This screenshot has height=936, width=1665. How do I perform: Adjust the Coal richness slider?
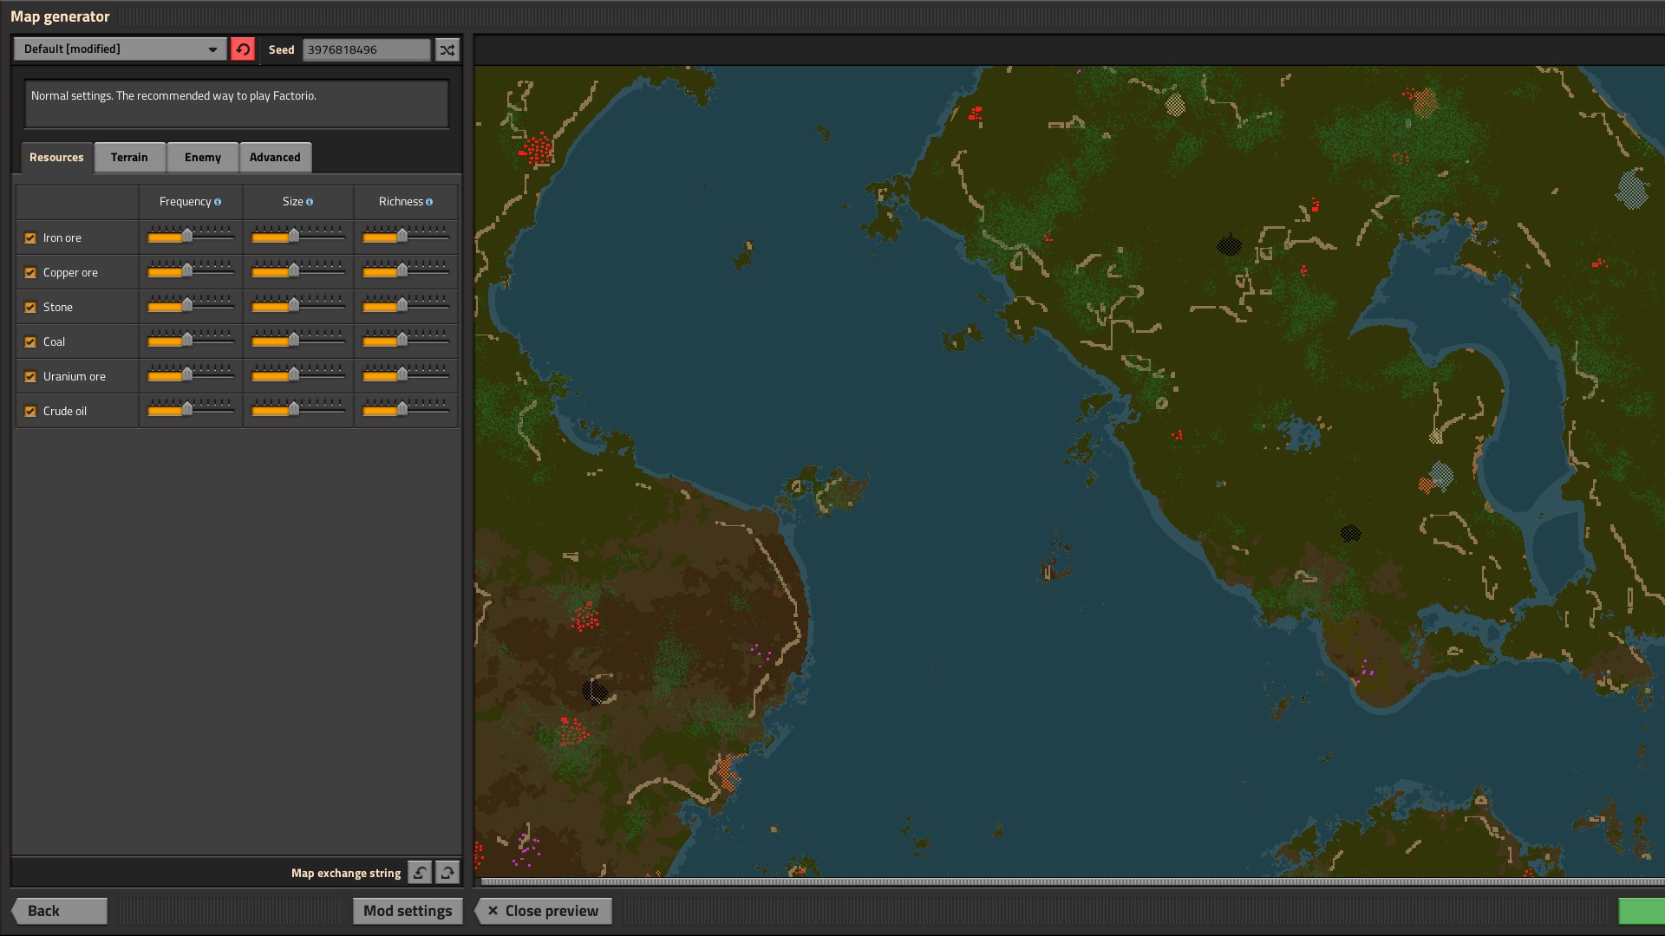(x=406, y=340)
